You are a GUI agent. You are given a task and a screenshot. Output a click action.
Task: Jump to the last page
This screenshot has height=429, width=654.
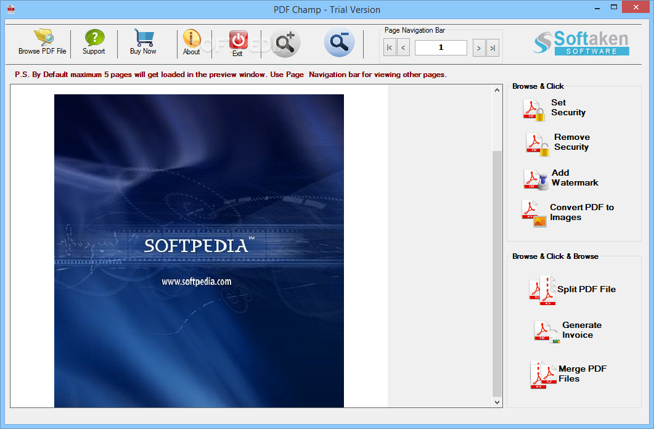(x=493, y=48)
